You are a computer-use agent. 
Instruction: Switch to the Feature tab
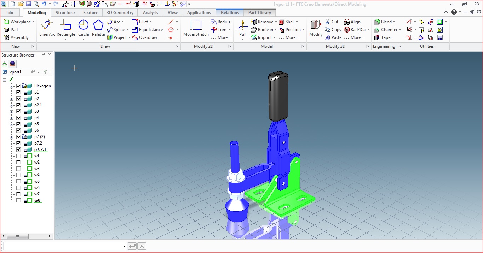91,12
